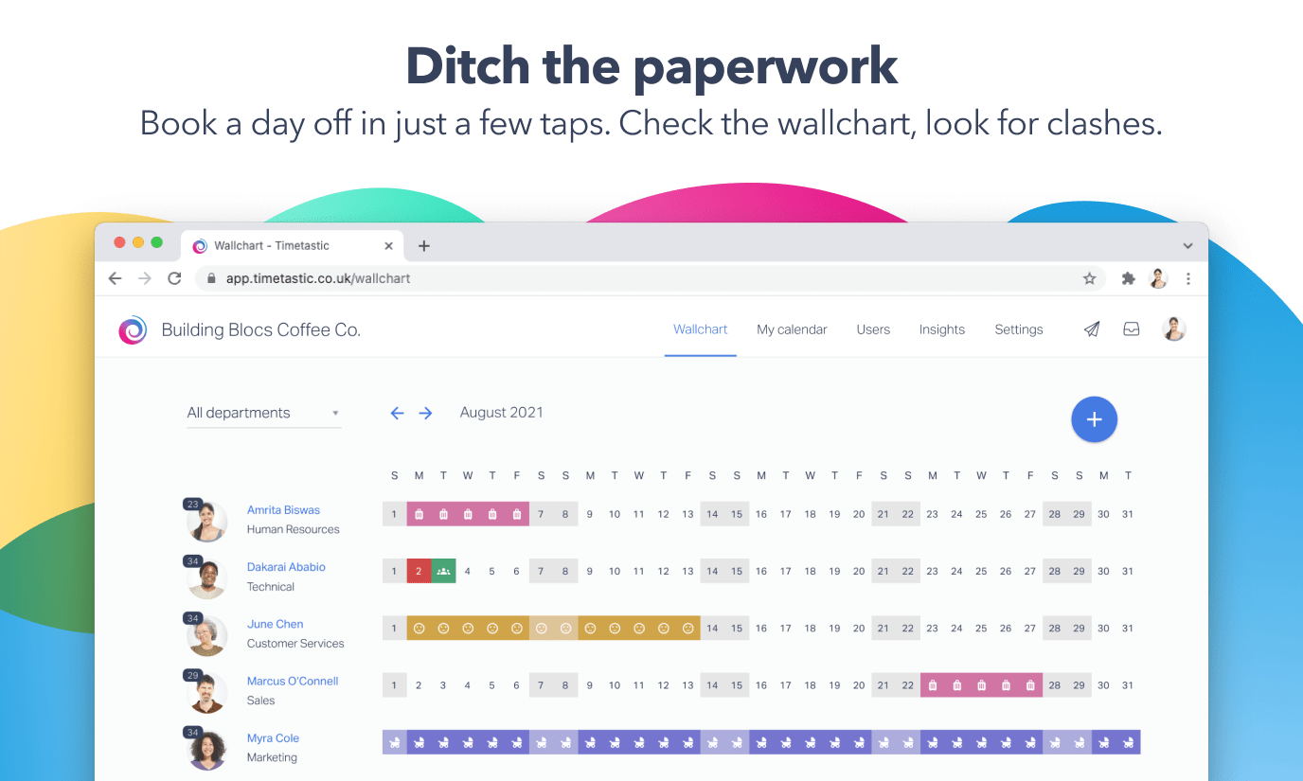Bookmark this page with the star icon
Viewport: 1303px width, 781px height.
point(1090,278)
